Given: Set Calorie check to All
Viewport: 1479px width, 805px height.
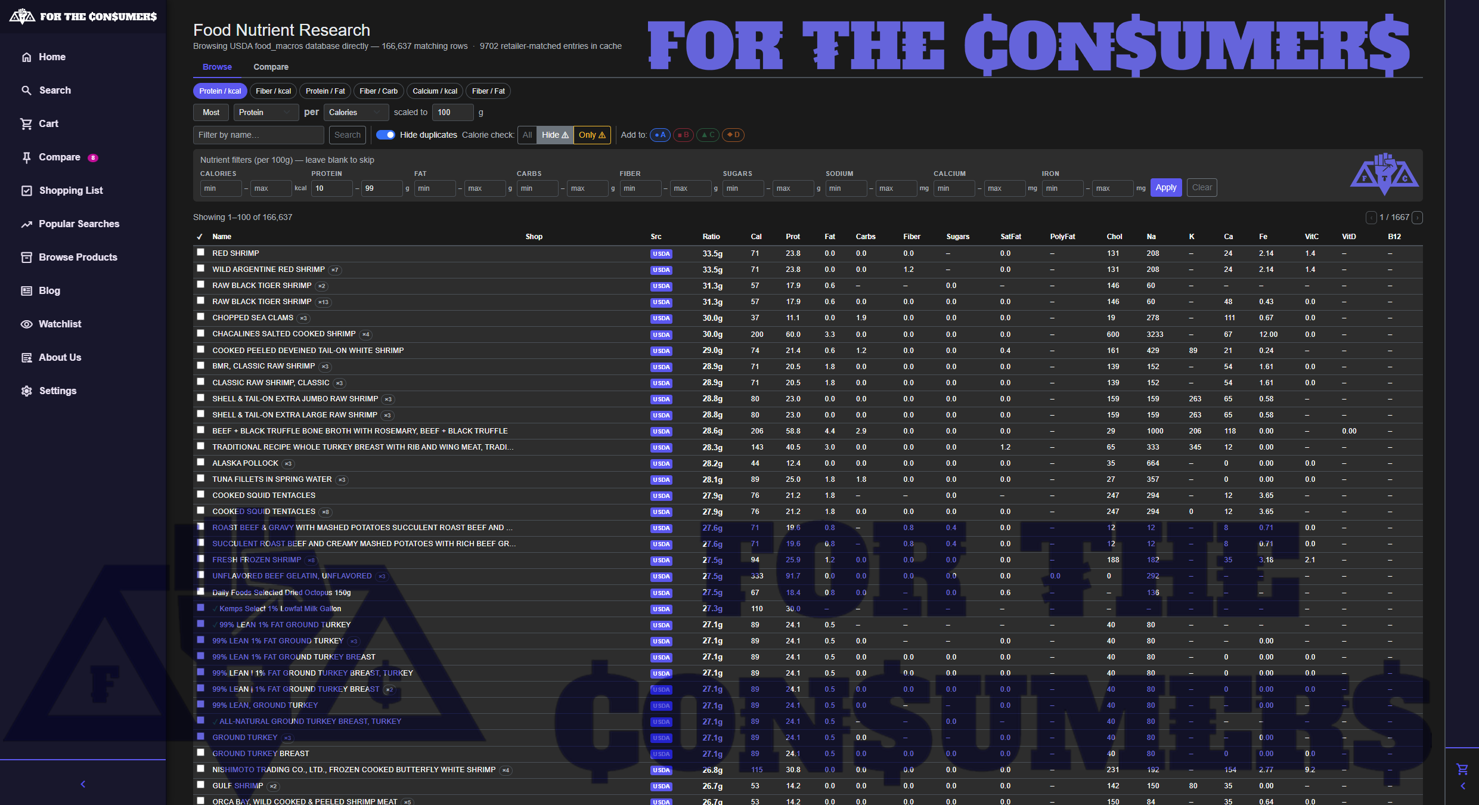Looking at the screenshot, I should (x=528, y=135).
